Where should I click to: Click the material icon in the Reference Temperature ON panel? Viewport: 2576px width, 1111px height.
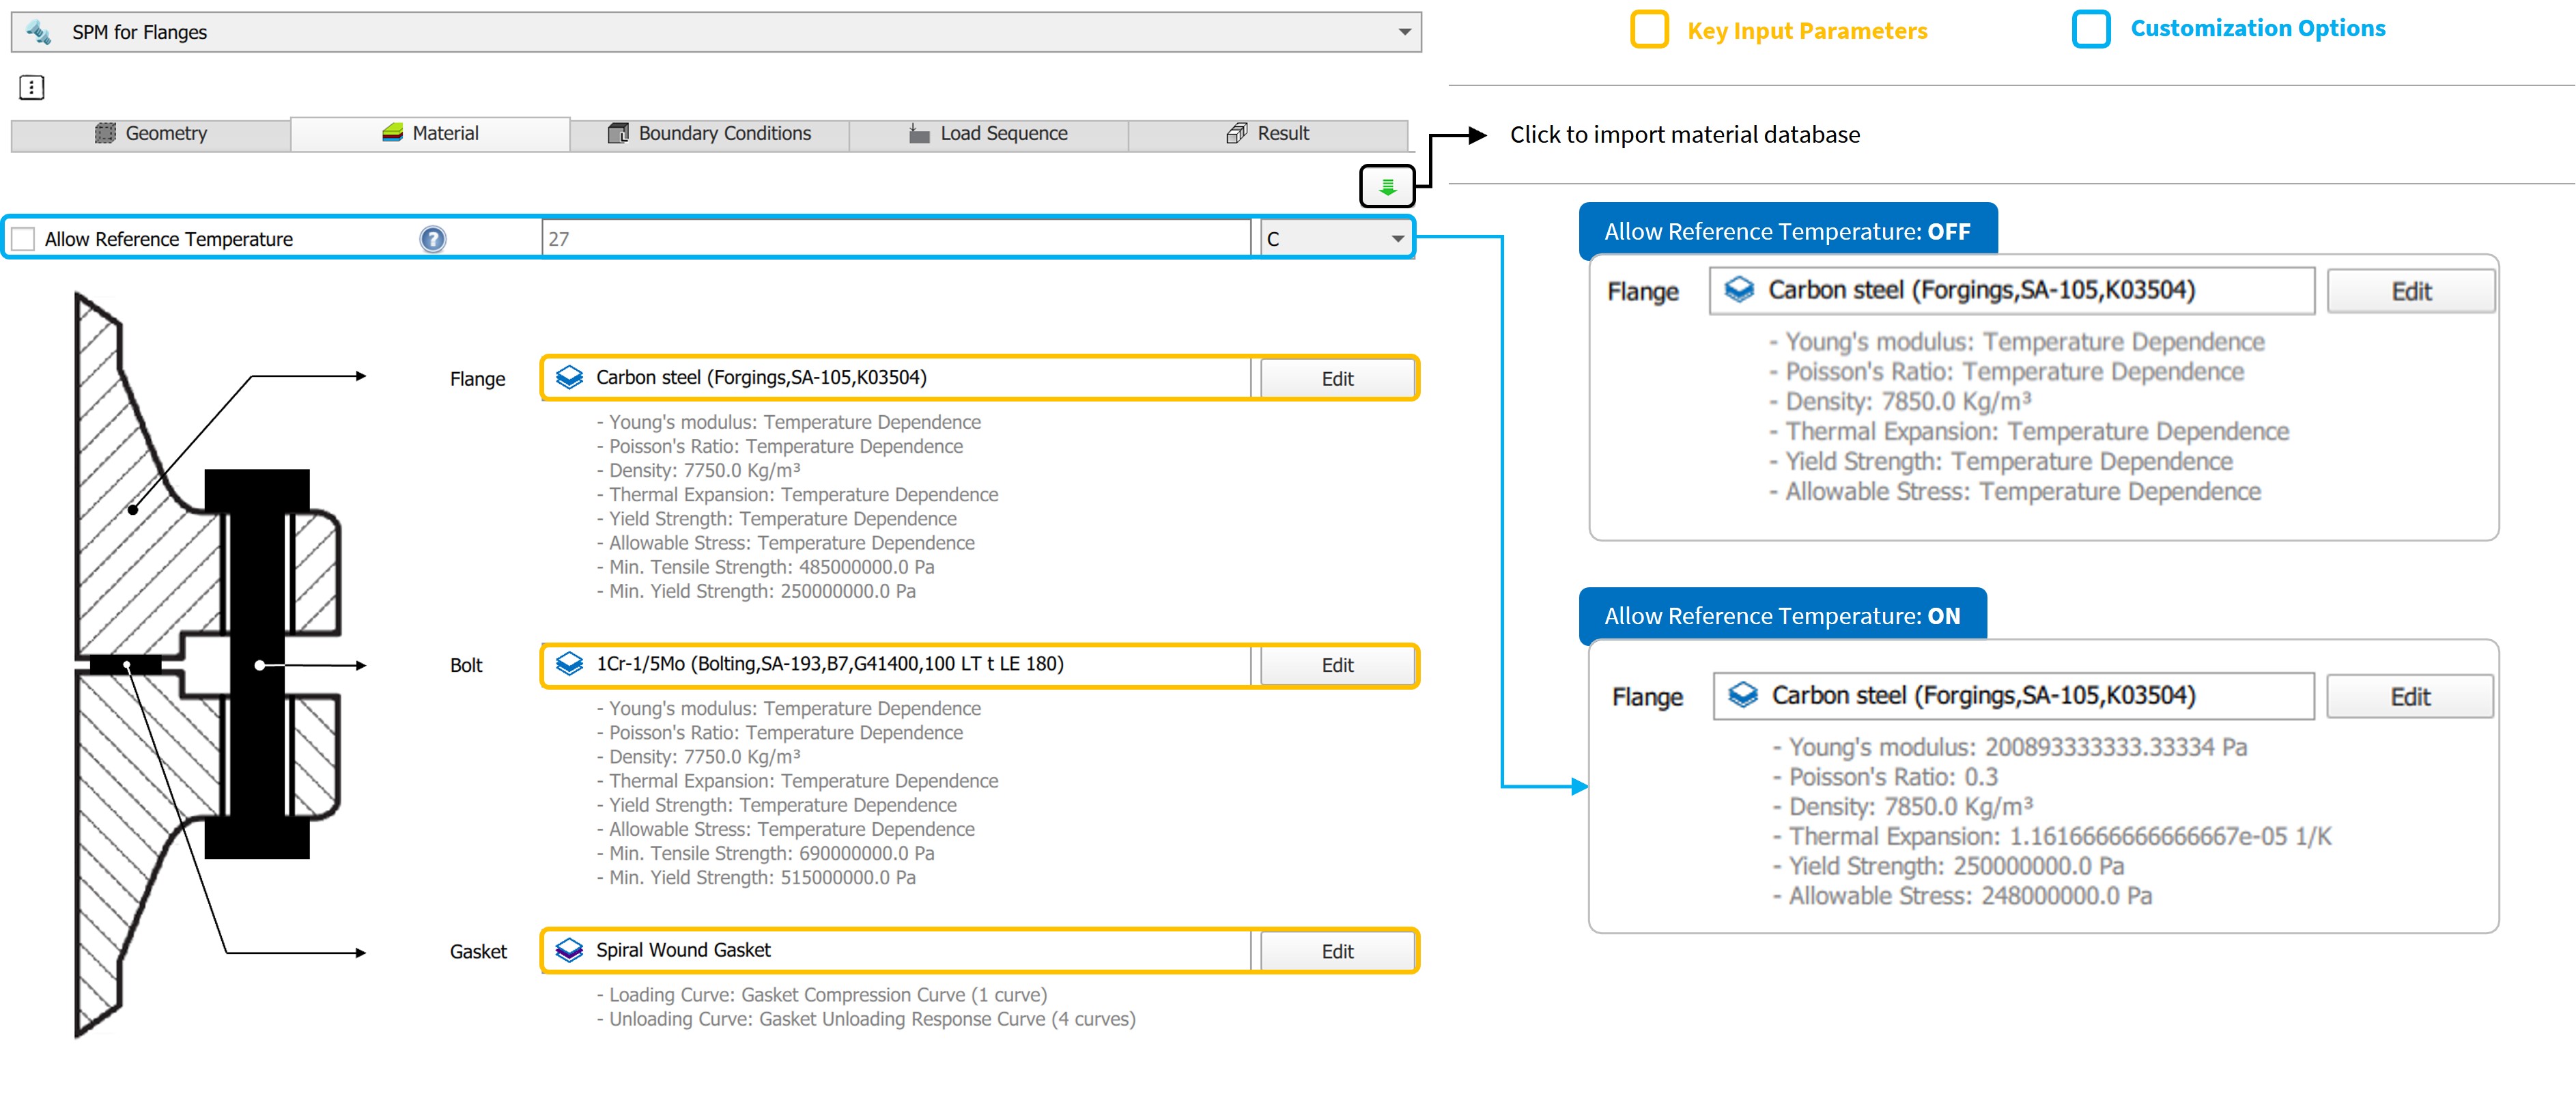[x=1743, y=695]
